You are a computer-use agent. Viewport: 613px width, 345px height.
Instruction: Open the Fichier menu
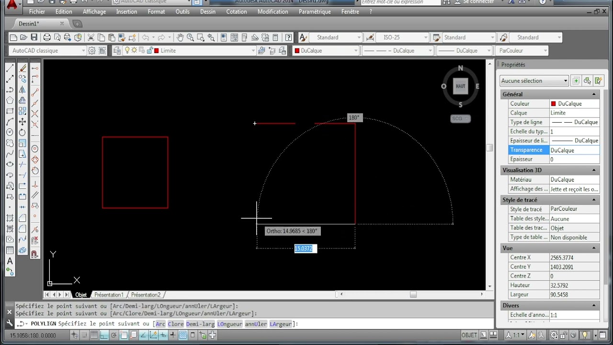click(37, 11)
